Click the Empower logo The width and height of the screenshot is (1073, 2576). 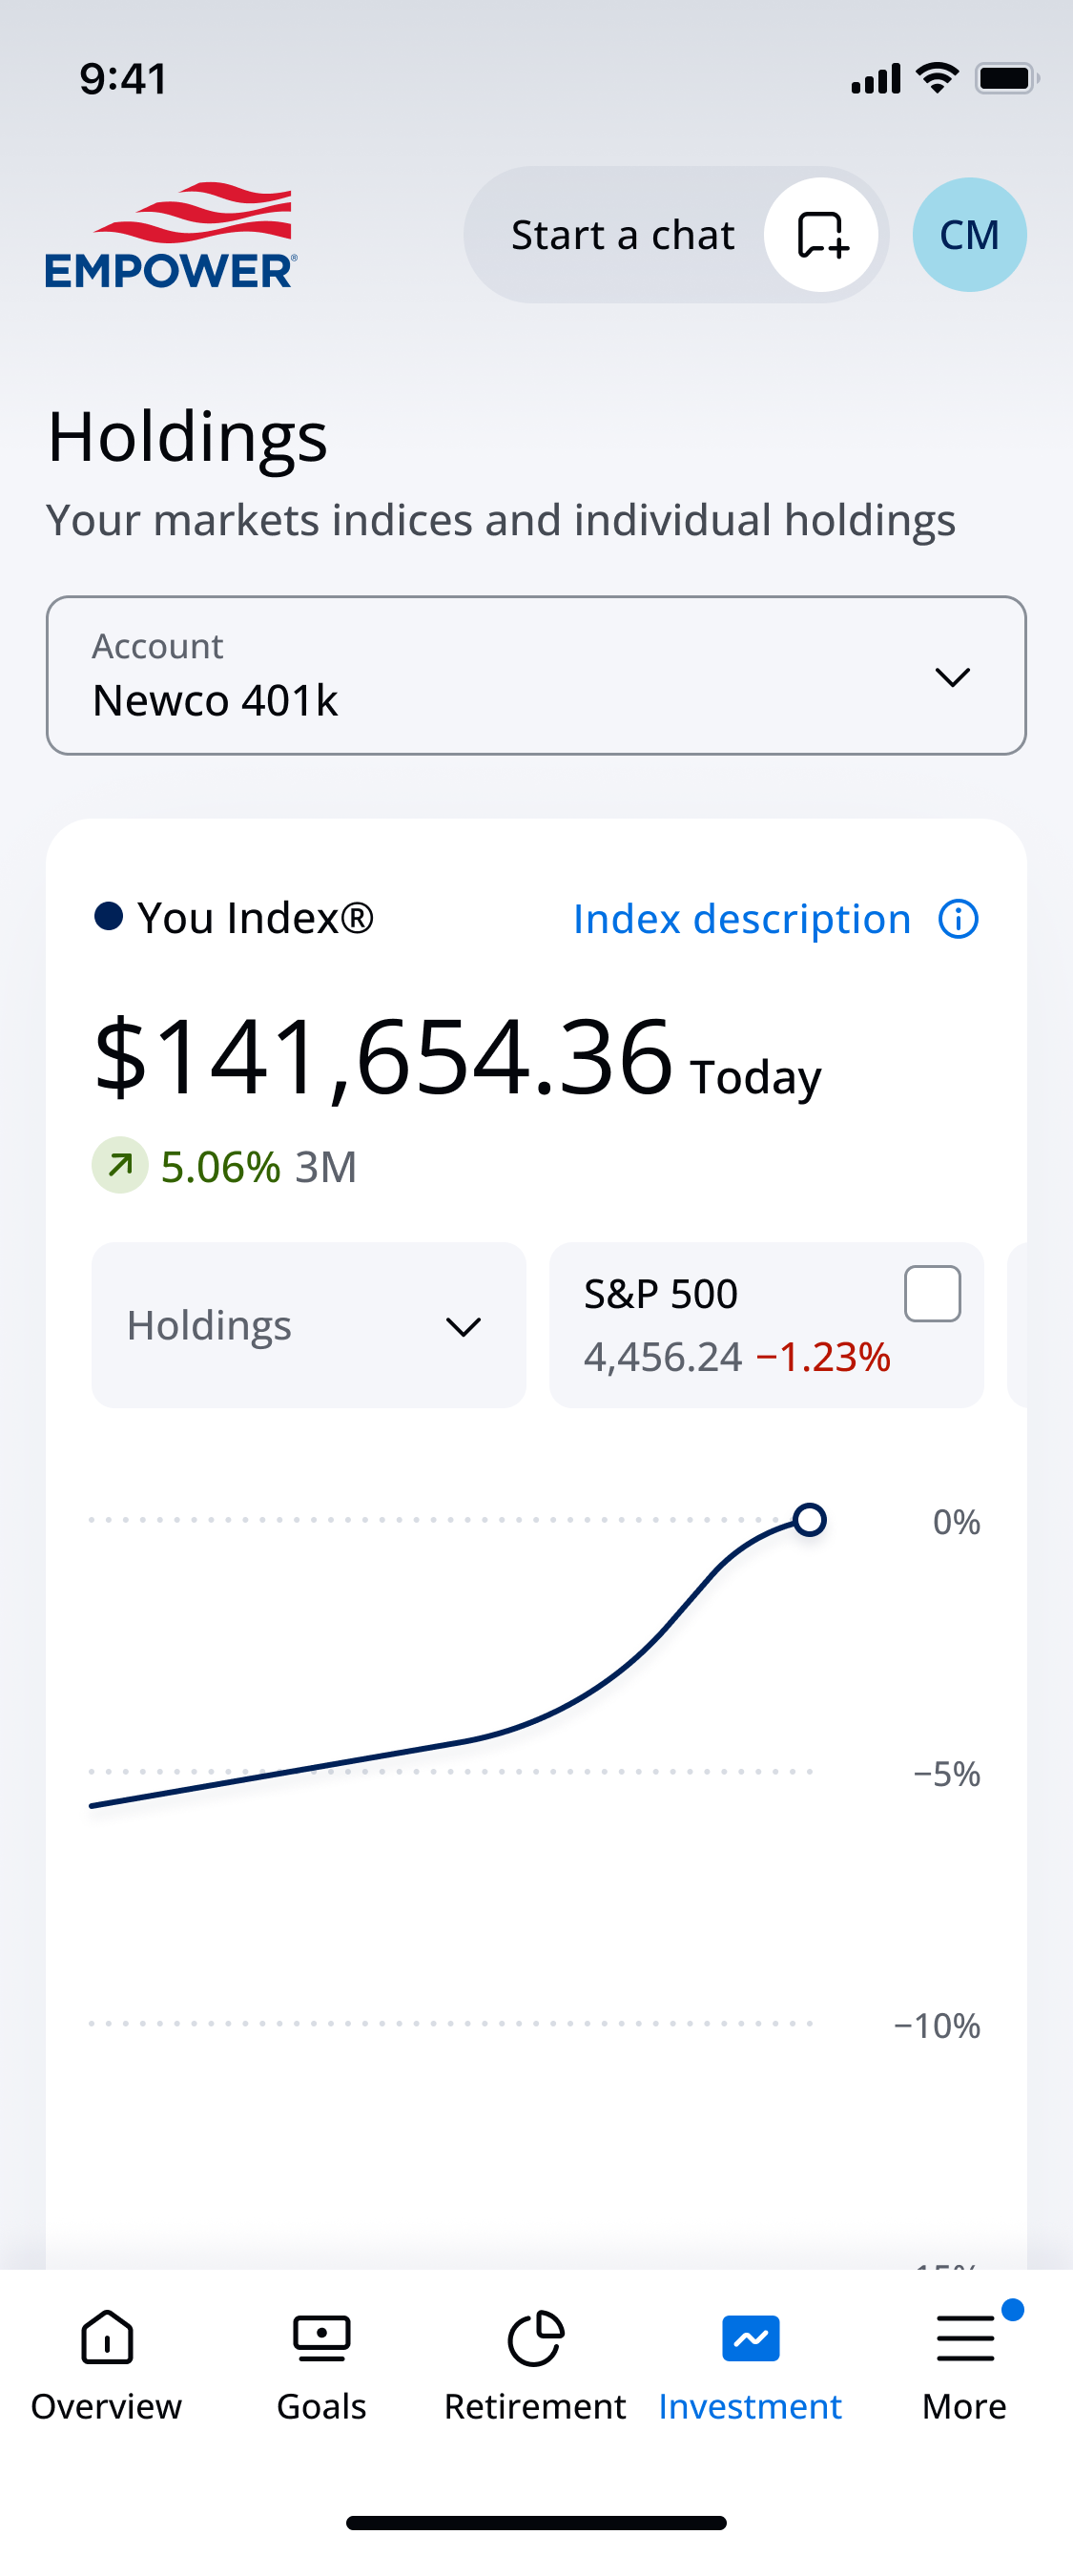[x=171, y=235]
